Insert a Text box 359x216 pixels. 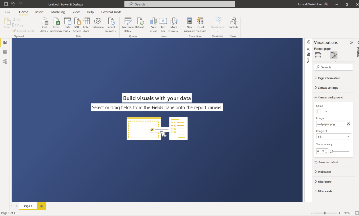click(163, 25)
